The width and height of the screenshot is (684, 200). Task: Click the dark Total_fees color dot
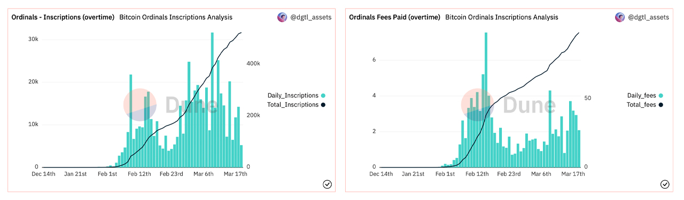pyautogui.click(x=661, y=105)
